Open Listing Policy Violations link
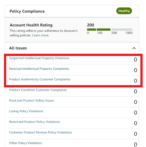This screenshot has width=146, height=147. [26, 111]
